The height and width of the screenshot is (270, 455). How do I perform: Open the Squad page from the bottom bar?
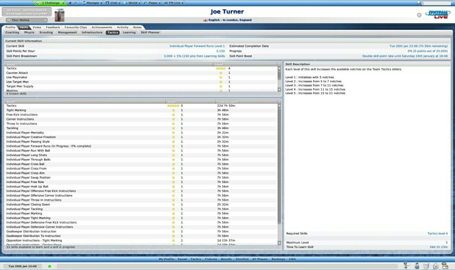click(x=182, y=259)
